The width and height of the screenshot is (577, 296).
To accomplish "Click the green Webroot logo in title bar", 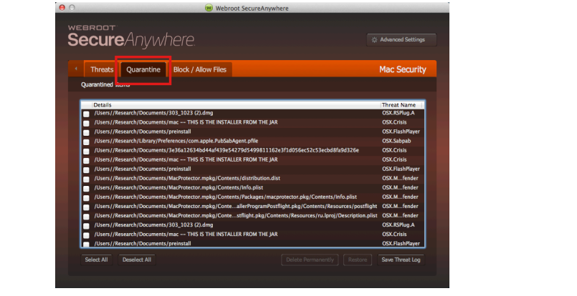I will pyautogui.click(x=209, y=9).
